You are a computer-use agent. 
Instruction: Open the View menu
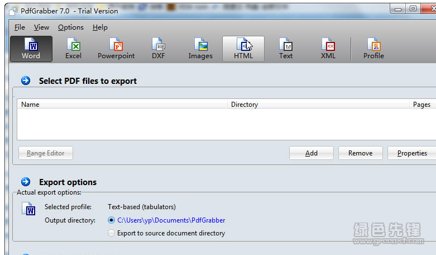coord(41,27)
